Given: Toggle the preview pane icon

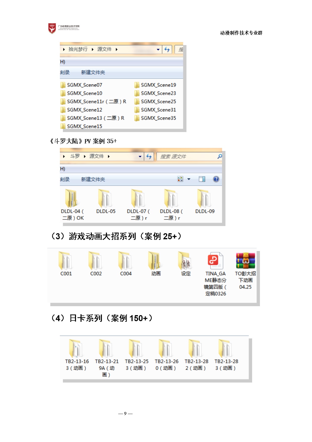Looking at the screenshot, I should pos(202,179).
